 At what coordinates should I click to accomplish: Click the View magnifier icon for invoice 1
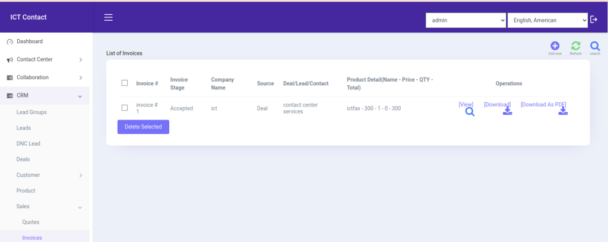coord(469,111)
